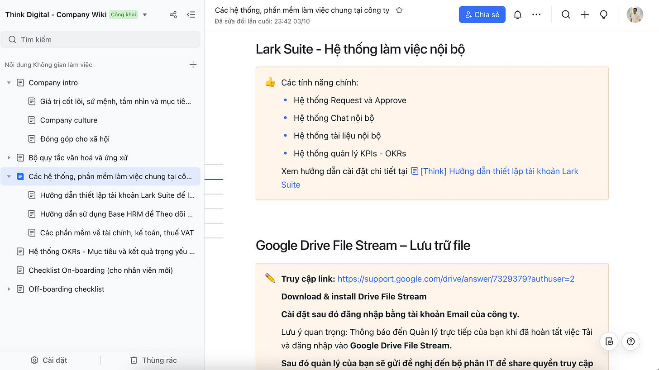This screenshot has height=370, width=659.
Task: Select Các hệ thống, phần mềm làm việc item
Action: [x=100, y=176]
